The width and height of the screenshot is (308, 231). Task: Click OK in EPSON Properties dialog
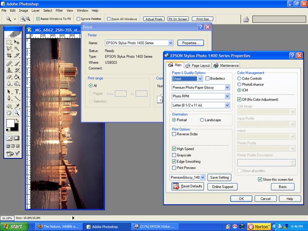click(241, 199)
